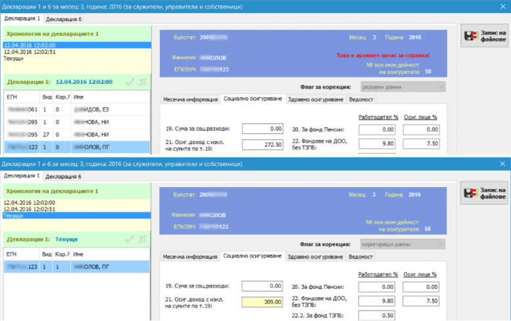This screenshot has height=321, width=511.
Task: Open Месечна информация tab in lower window
Action: [190, 257]
